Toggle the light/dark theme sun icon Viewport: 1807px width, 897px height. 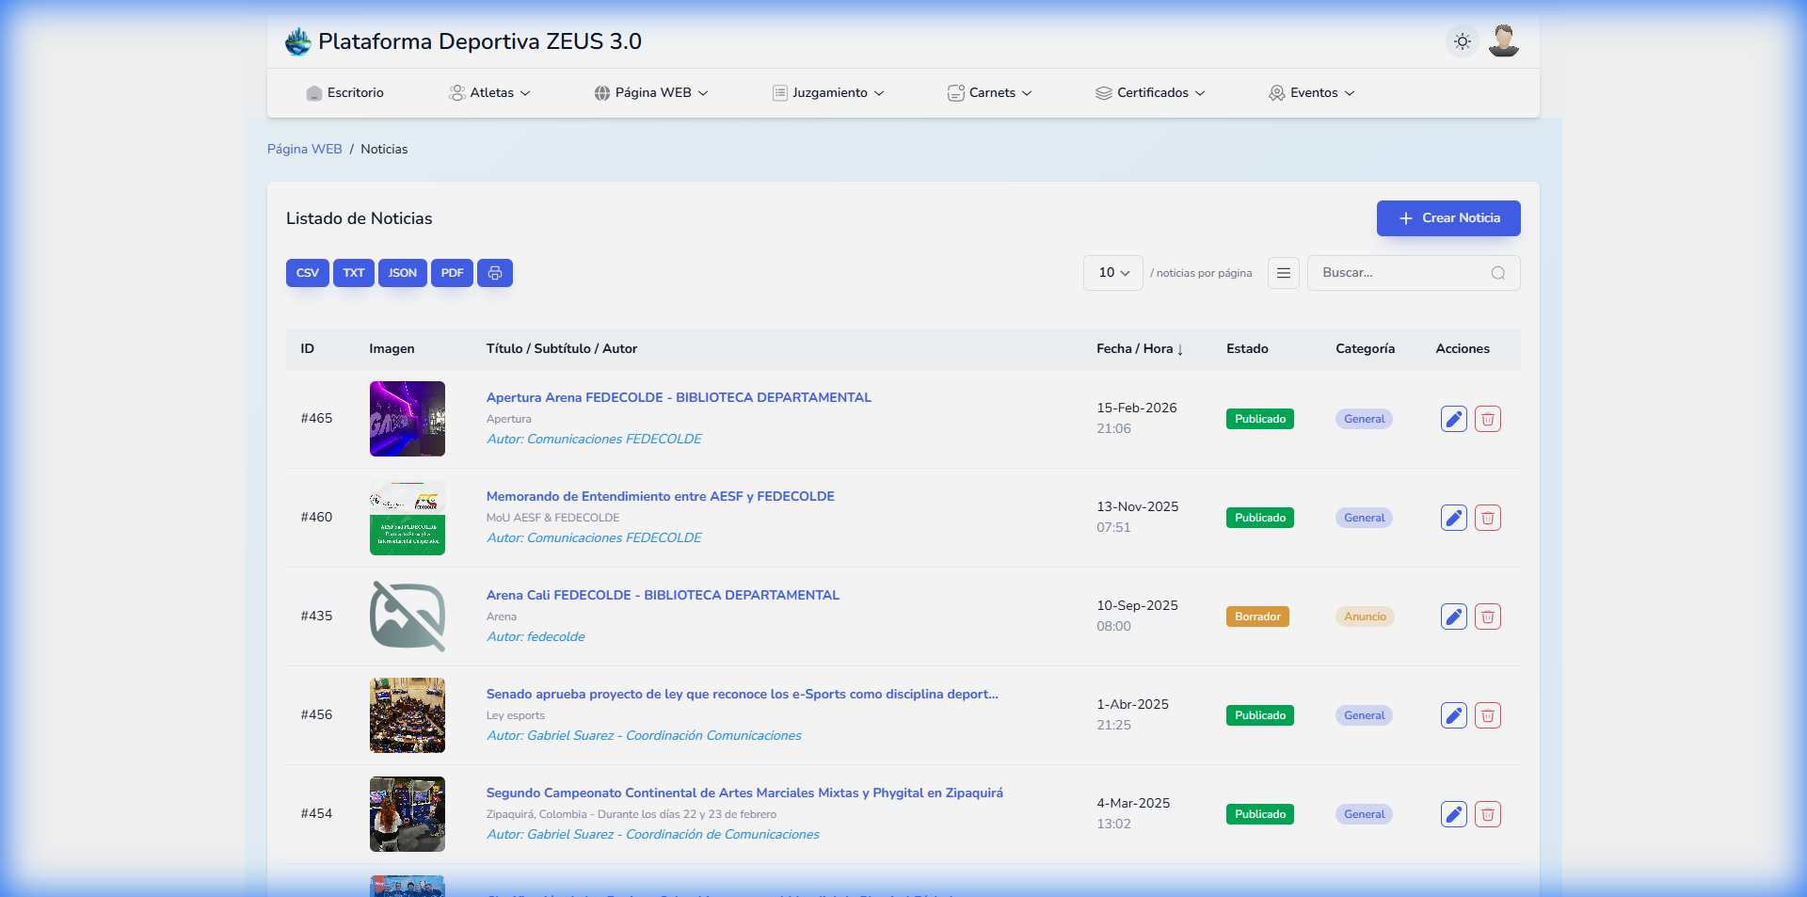click(1462, 41)
